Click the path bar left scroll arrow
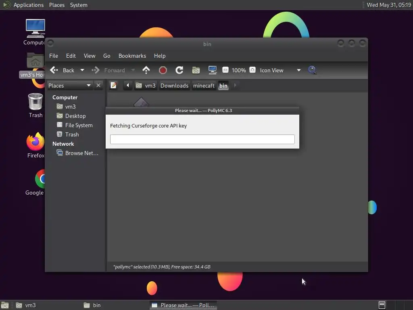The width and height of the screenshot is (413, 310). (128, 86)
